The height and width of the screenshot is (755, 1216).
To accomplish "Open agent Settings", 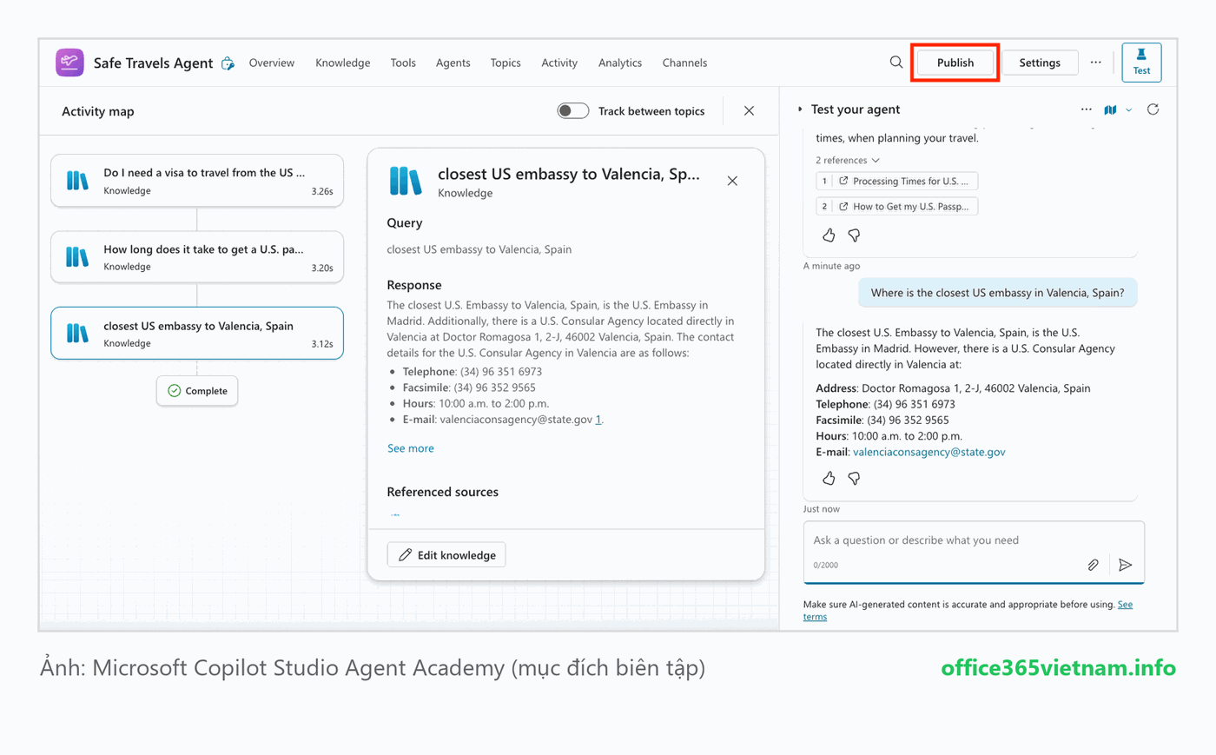I will coord(1040,63).
